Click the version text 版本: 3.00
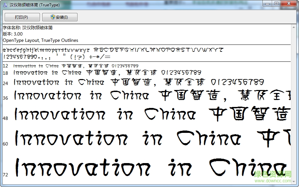The height and width of the screenshot is (187, 299). click(13, 34)
